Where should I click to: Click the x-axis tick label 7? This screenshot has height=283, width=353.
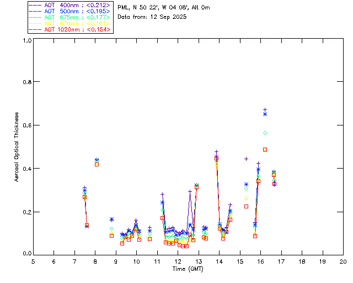click(74, 261)
